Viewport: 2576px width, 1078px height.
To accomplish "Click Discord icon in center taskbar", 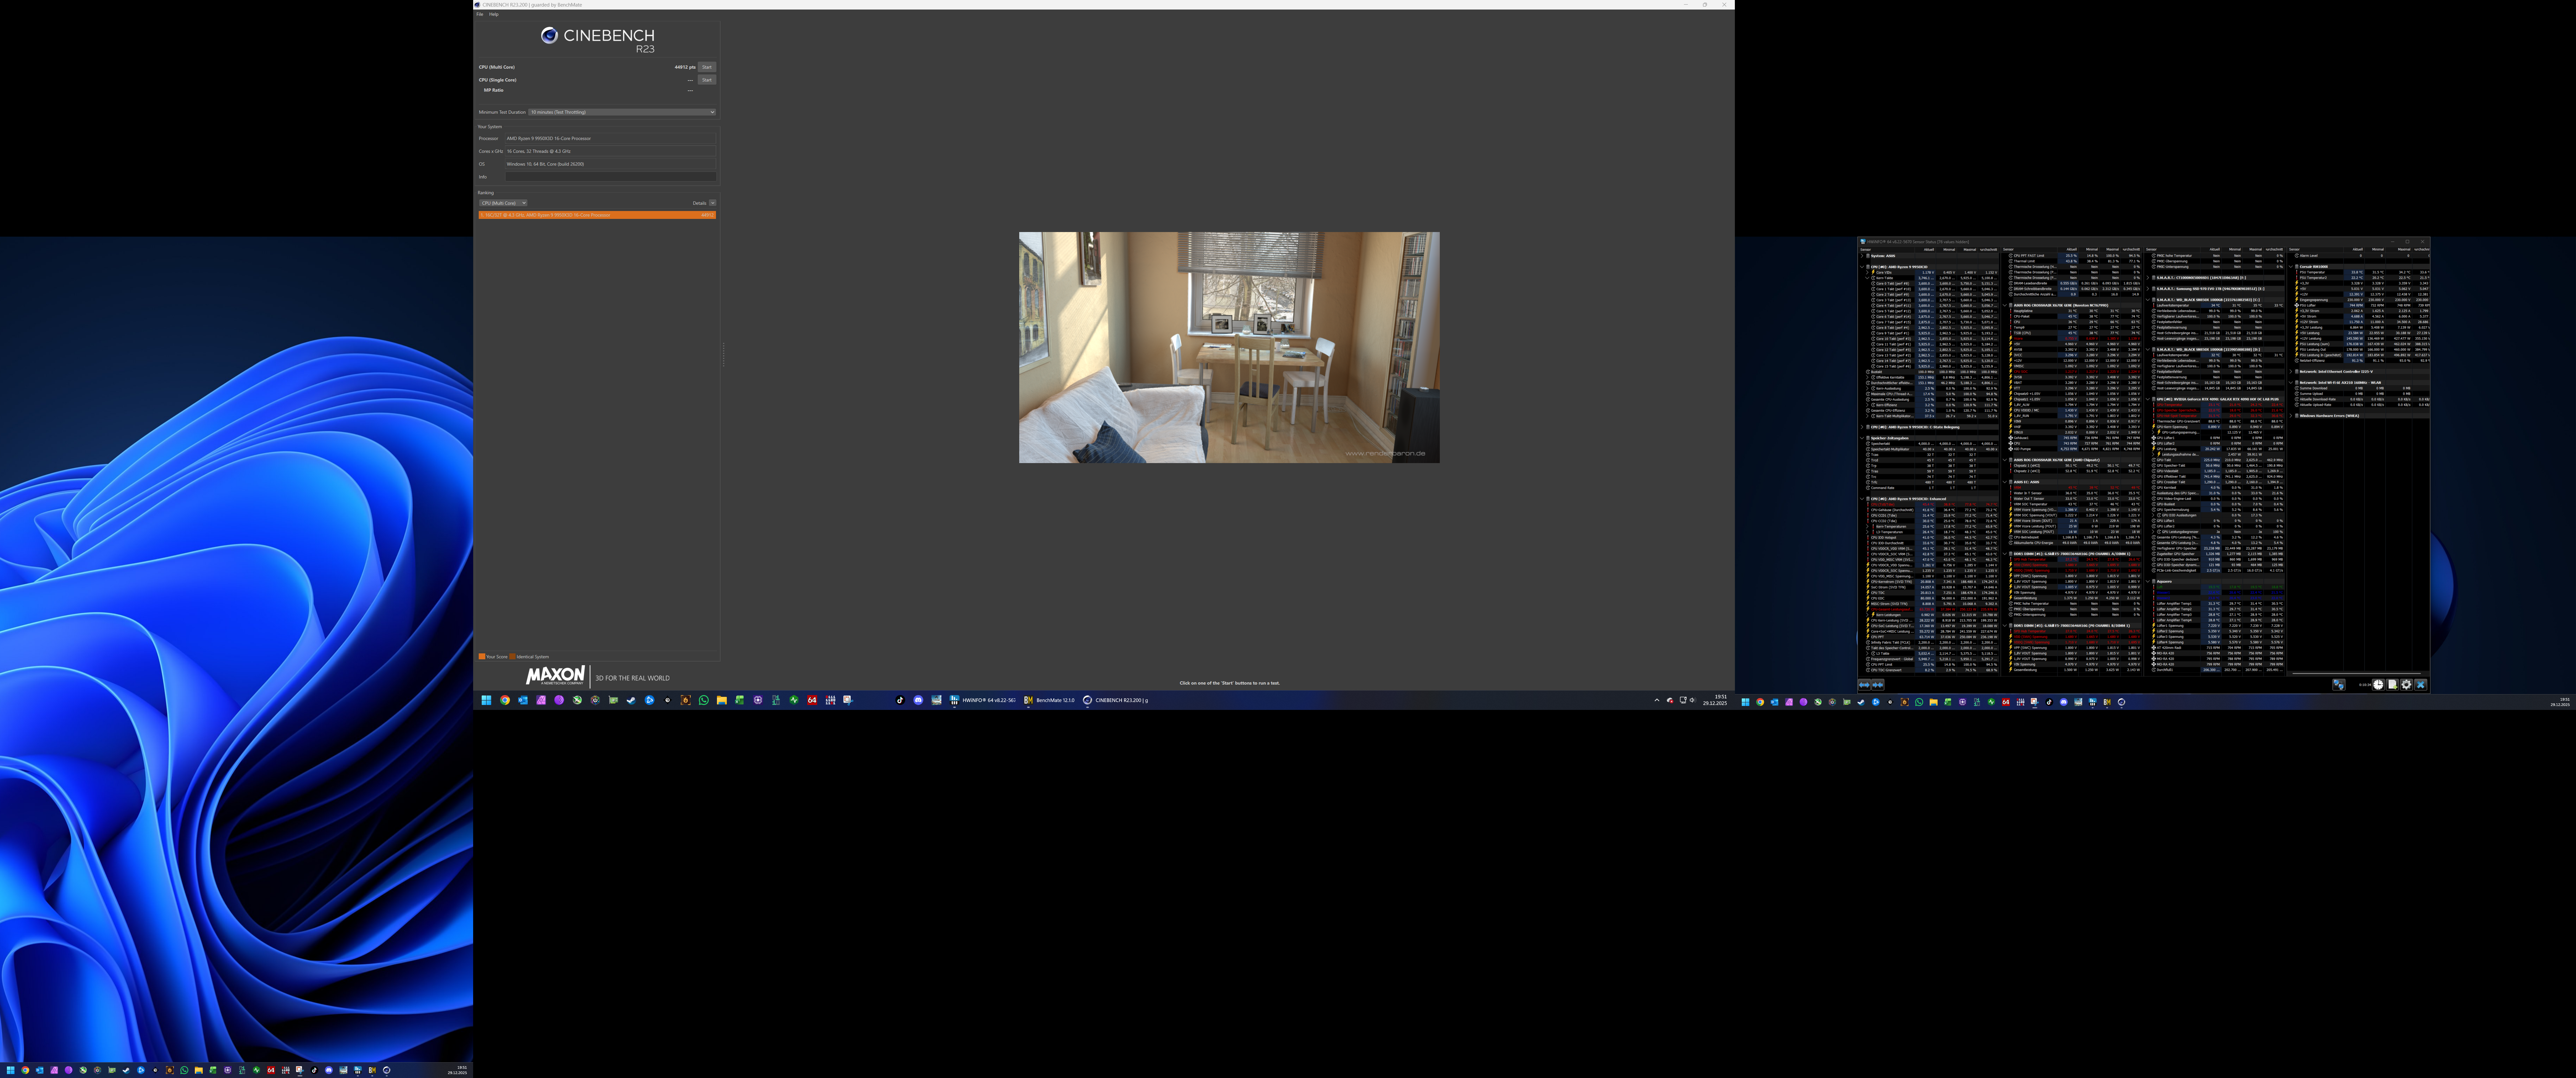I will click(x=918, y=700).
